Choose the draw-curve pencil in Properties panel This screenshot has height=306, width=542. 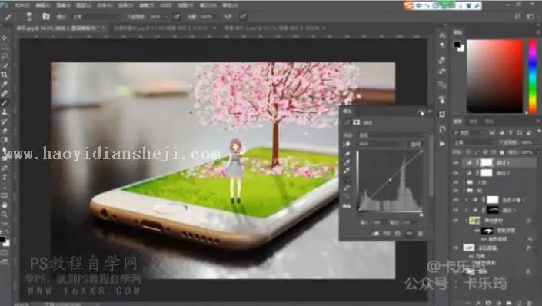pos(347,188)
